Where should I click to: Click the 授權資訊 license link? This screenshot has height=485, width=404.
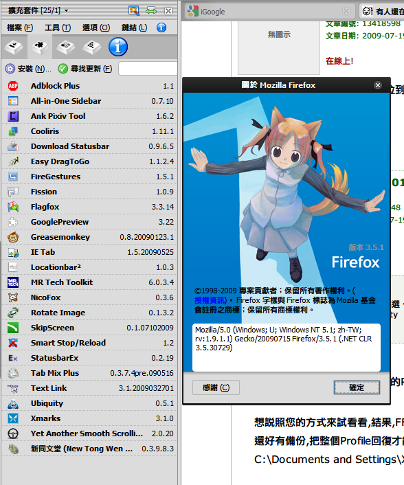coord(210,300)
